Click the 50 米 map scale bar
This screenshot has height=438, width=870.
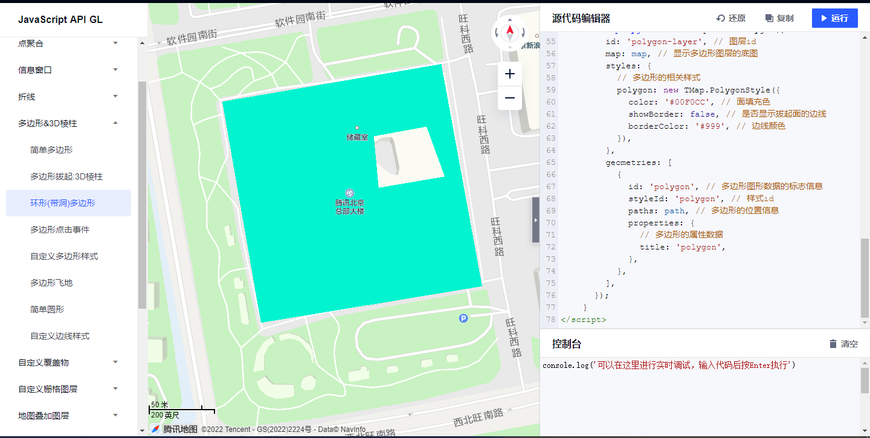point(182,410)
